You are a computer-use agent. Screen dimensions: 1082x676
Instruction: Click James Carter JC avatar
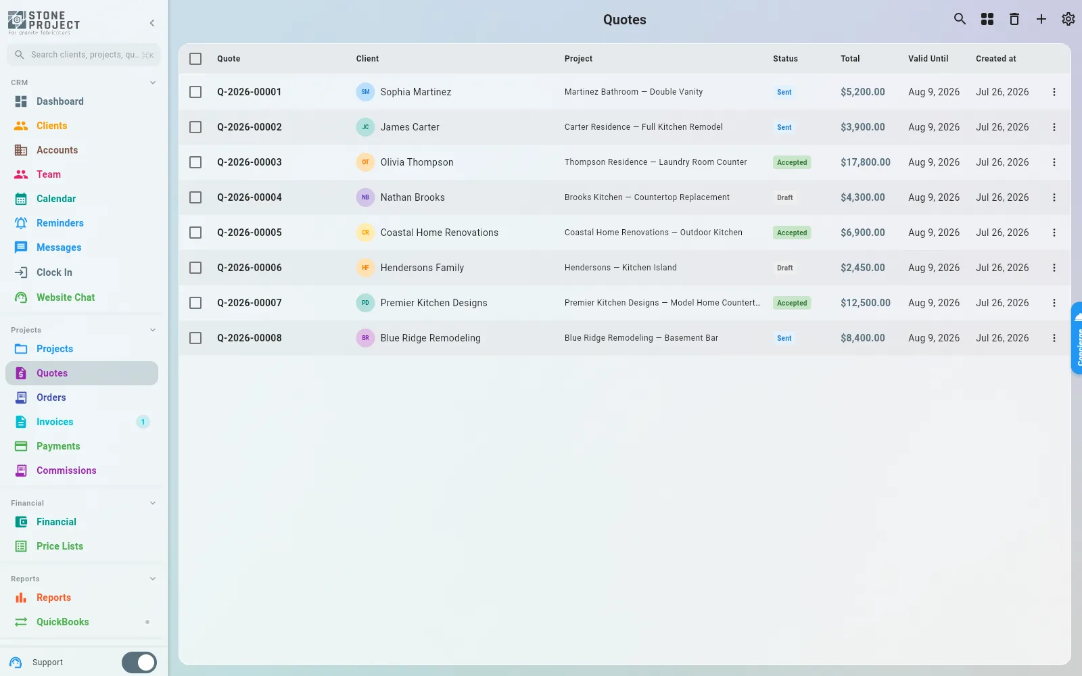(365, 127)
